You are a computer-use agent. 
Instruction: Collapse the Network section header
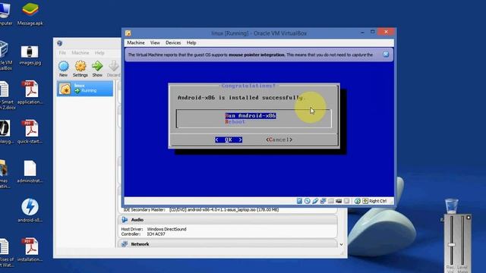click(x=228, y=244)
